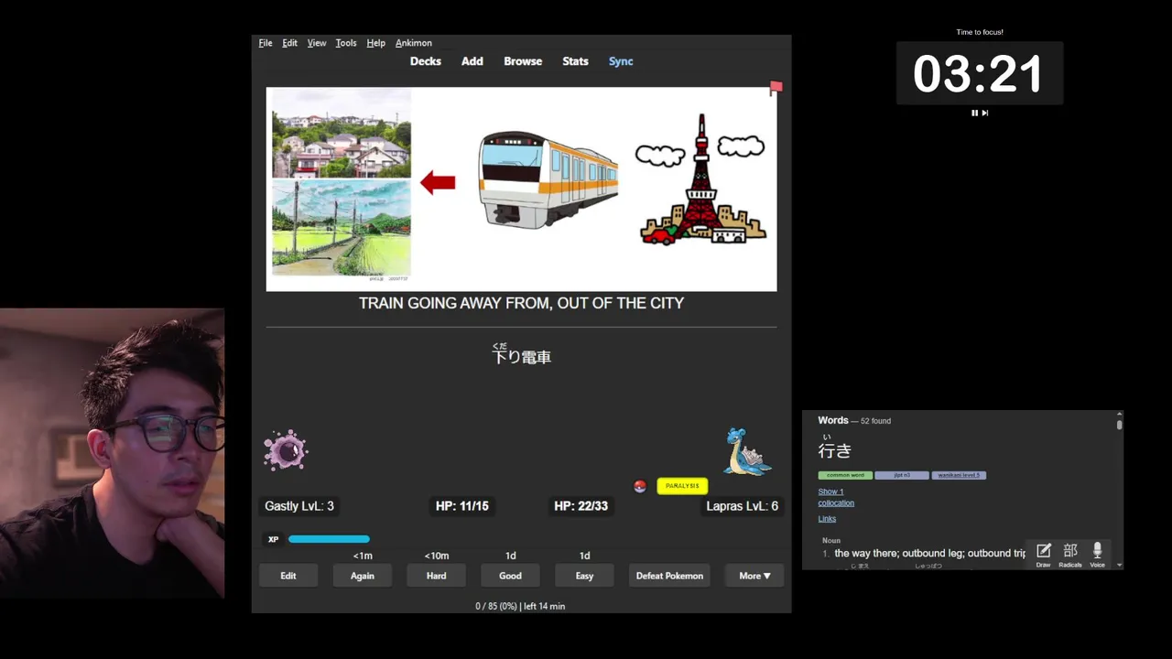Click the Pokeball icon beside the Paralysis badge

tap(640, 486)
